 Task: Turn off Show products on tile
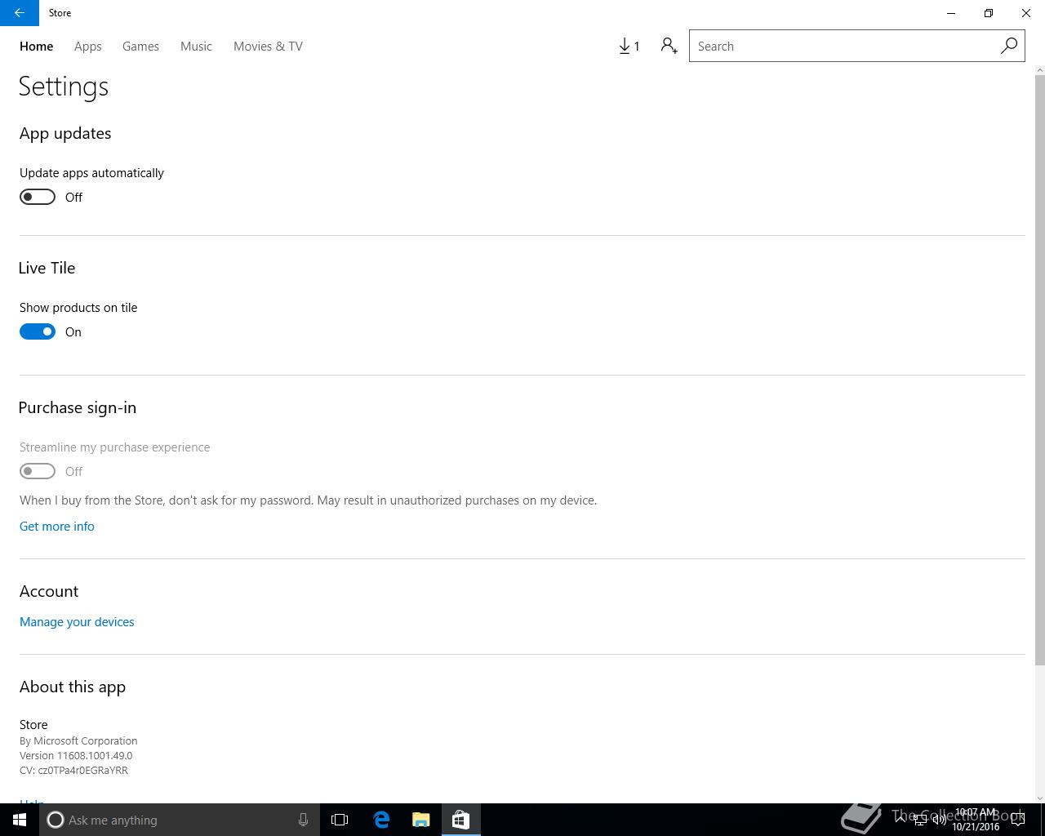click(38, 331)
